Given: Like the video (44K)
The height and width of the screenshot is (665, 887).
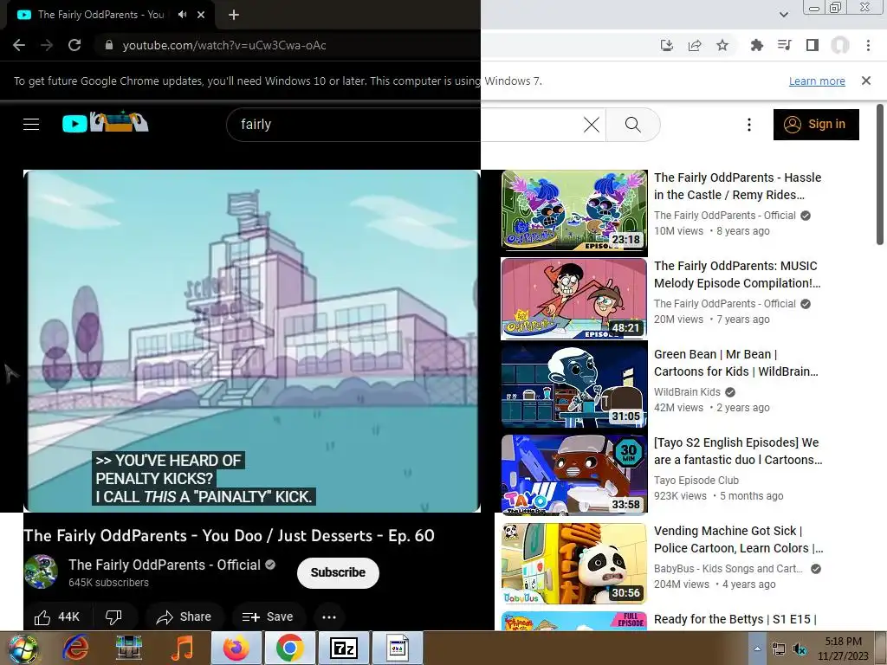Looking at the screenshot, I should (56, 617).
